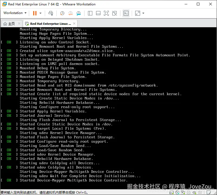Open the message log icon
The width and height of the screenshot is (217, 195).
point(209,192)
